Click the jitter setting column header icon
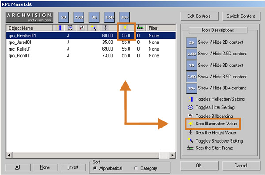 70,27
